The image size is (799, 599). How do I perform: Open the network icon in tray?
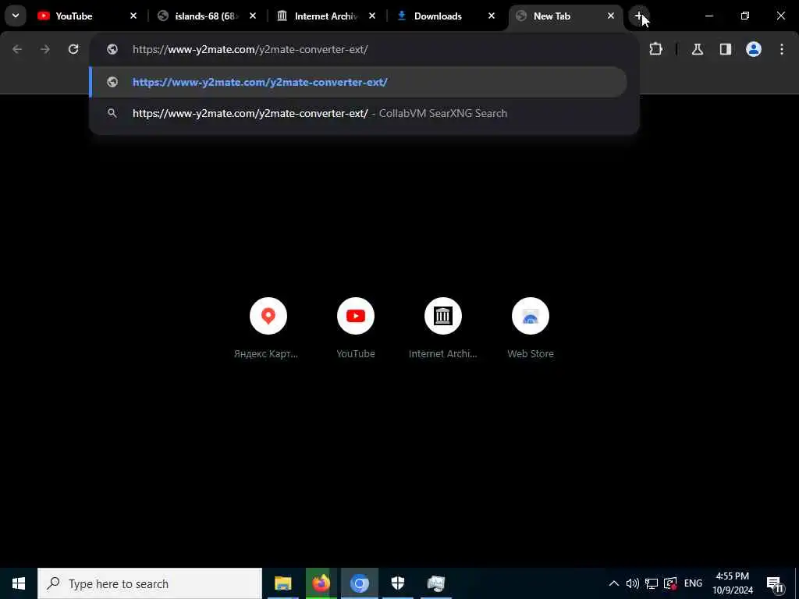(652, 583)
